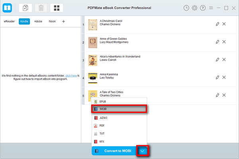Follow the 'click here' import help link
The image size is (239, 159).
(x=71, y=76)
